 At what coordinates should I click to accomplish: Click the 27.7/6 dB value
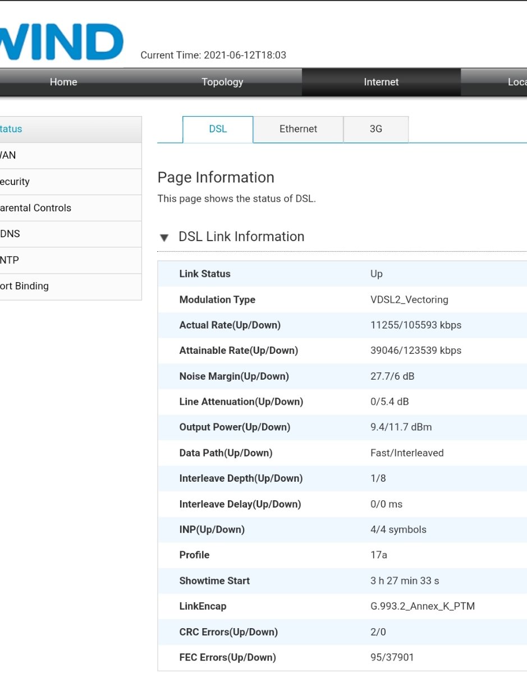(x=392, y=376)
